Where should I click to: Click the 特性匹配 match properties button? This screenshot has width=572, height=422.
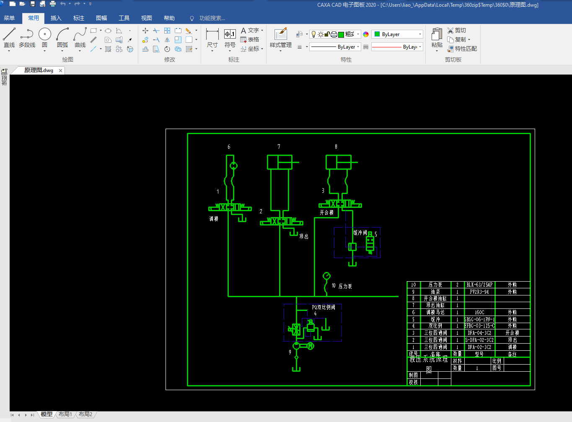coord(462,49)
